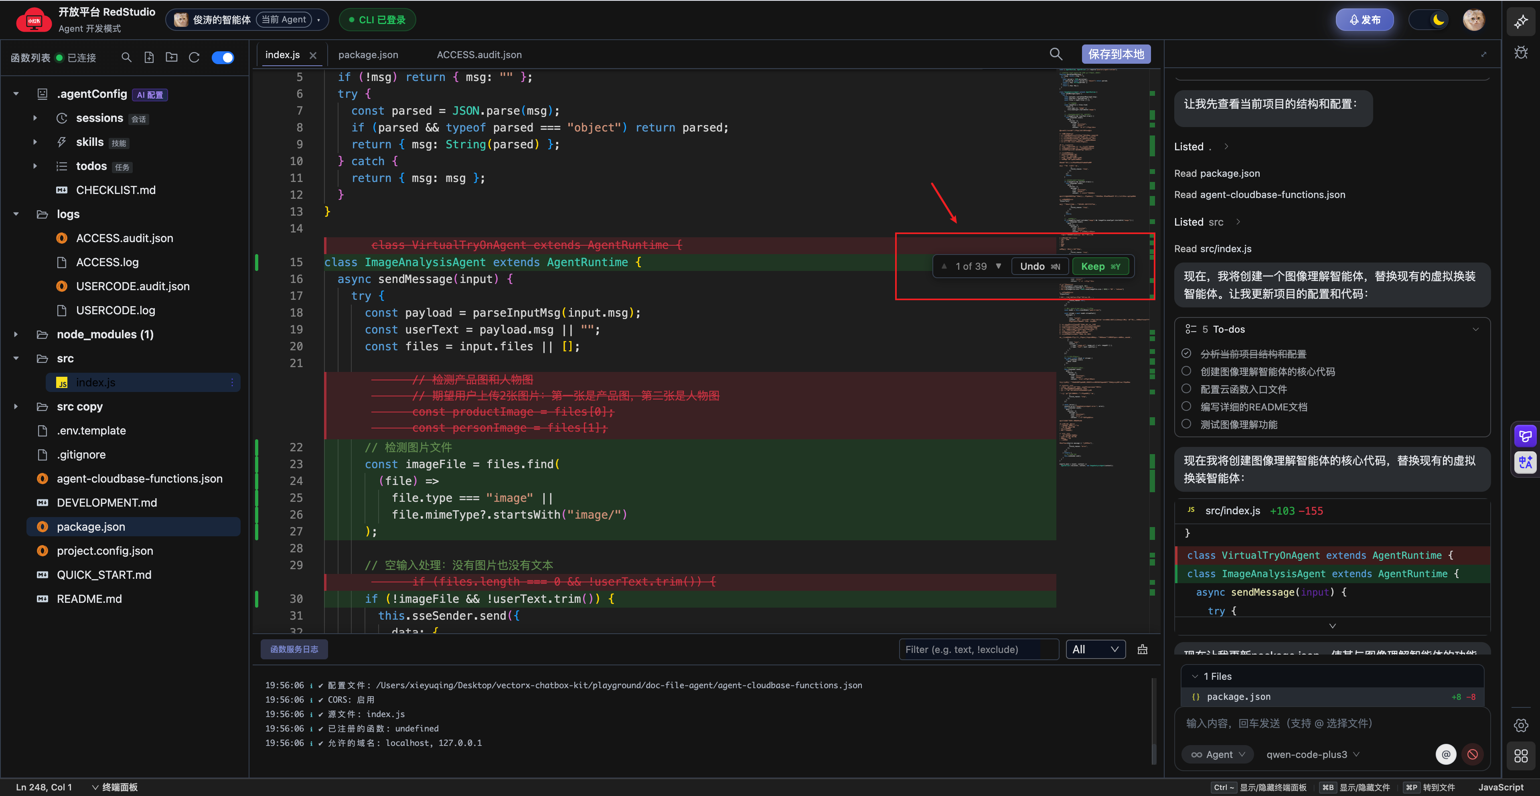Click the translate icon in the right rail
Image resolution: width=1540 pixels, height=796 pixels.
[1526, 462]
